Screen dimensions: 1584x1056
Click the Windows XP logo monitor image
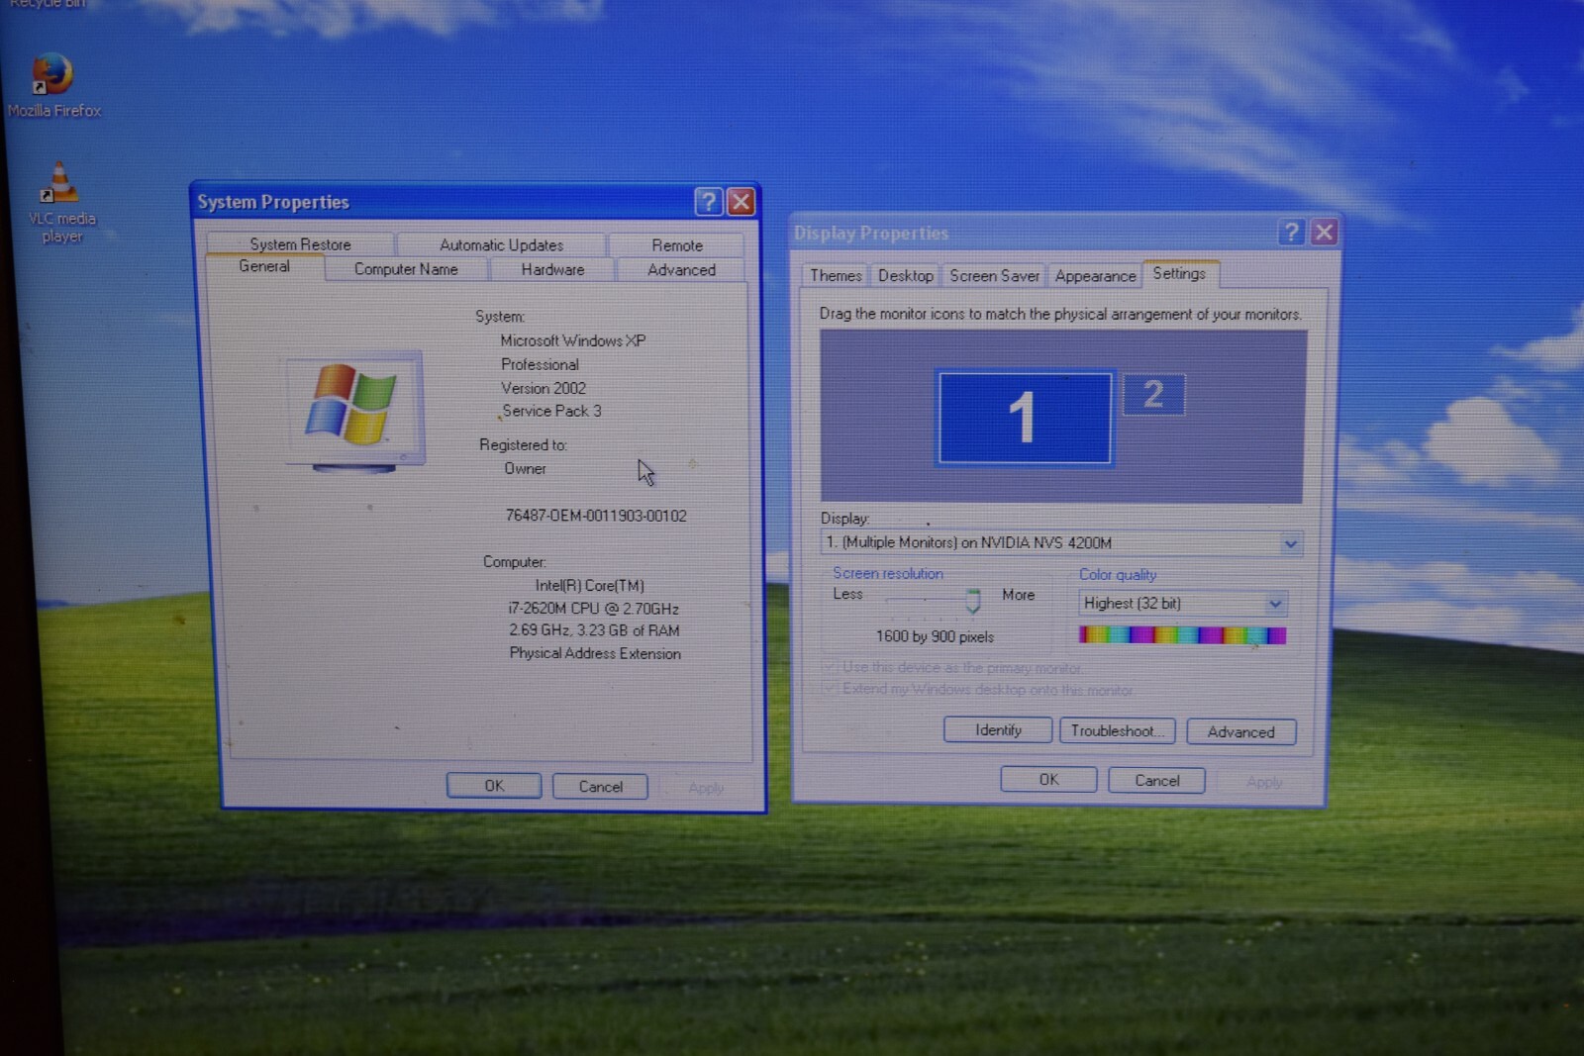pyautogui.click(x=354, y=411)
